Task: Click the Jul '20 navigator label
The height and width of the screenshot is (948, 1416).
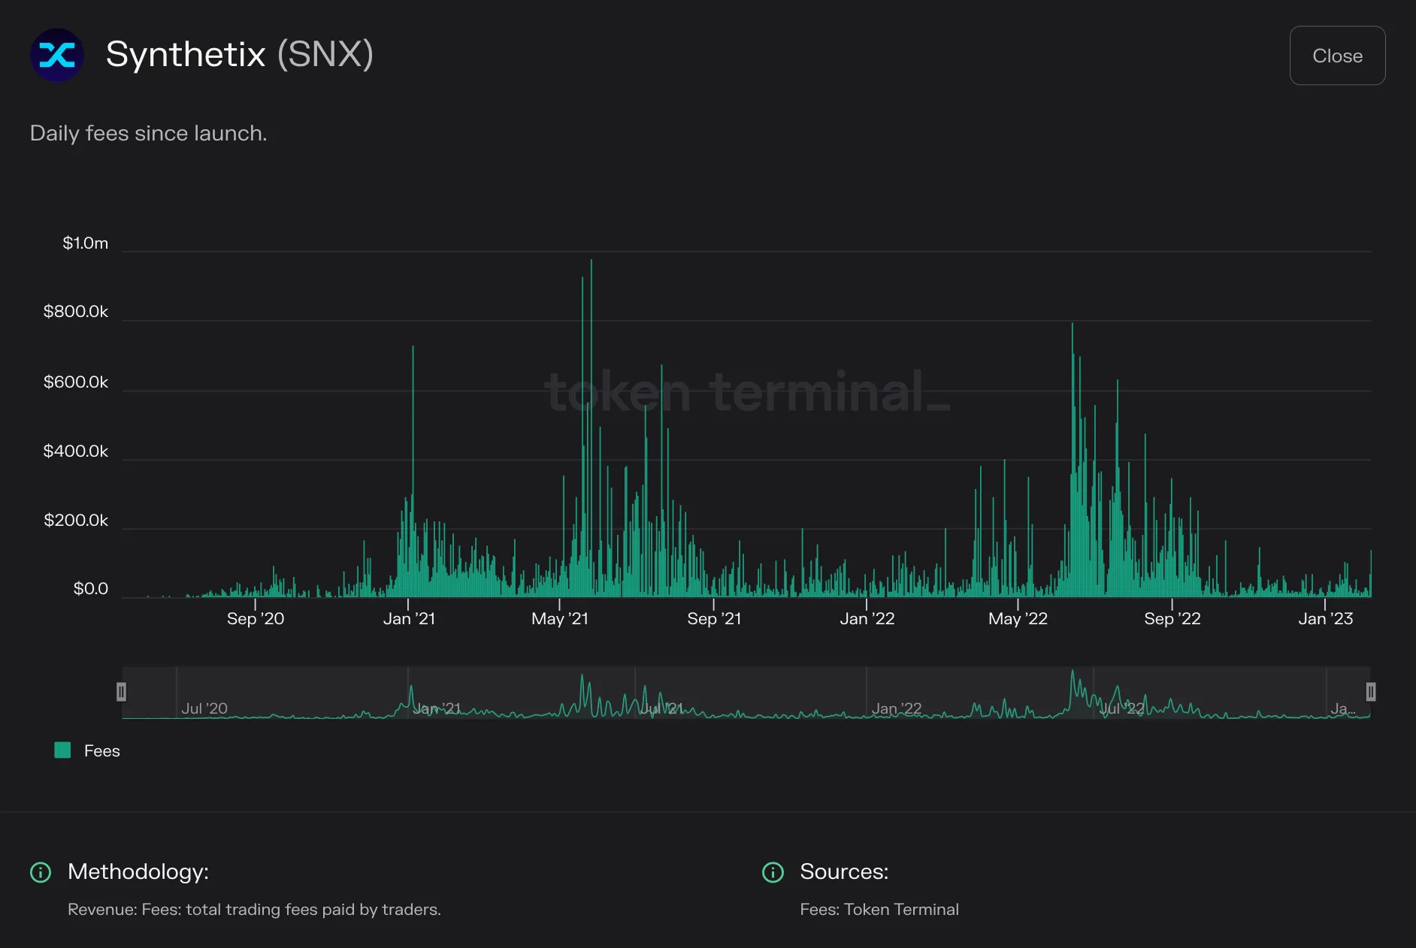Action: click(204, 708)
